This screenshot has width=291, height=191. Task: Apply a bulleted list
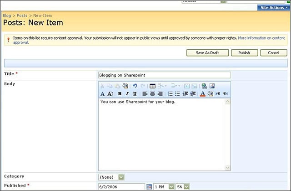pos(178,94)
